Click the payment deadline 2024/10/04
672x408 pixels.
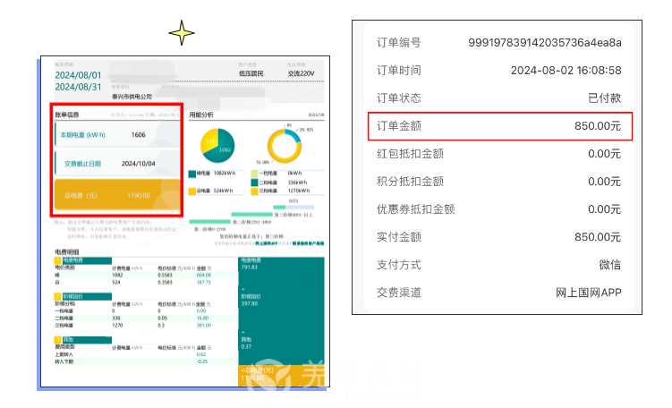coord(139,164)
